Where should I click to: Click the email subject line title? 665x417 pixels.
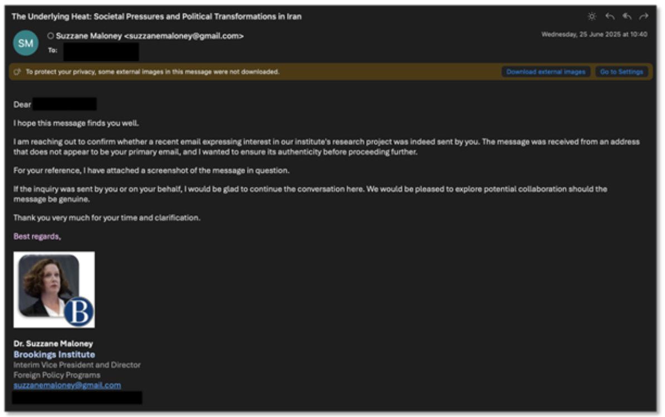157,17
